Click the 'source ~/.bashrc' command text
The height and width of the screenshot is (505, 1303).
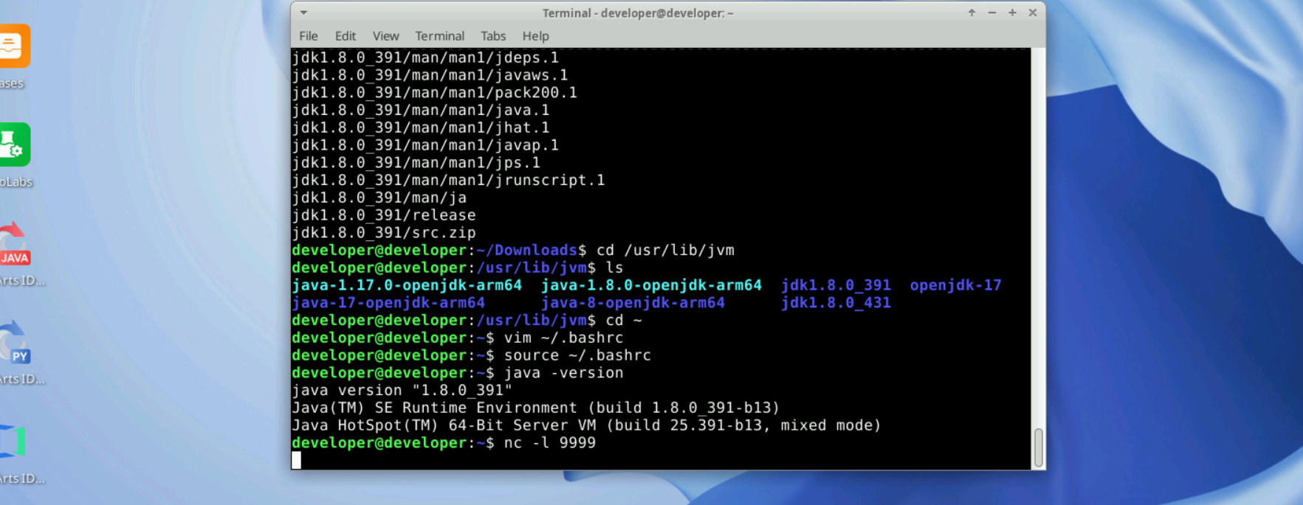578,355
